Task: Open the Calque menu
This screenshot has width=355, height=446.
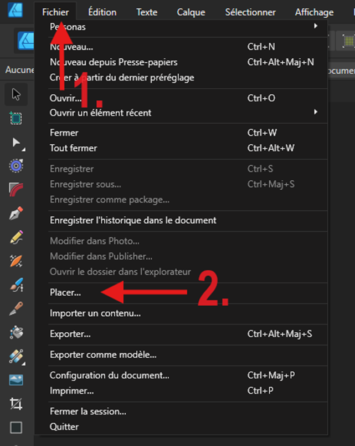Action: point(191,12)
